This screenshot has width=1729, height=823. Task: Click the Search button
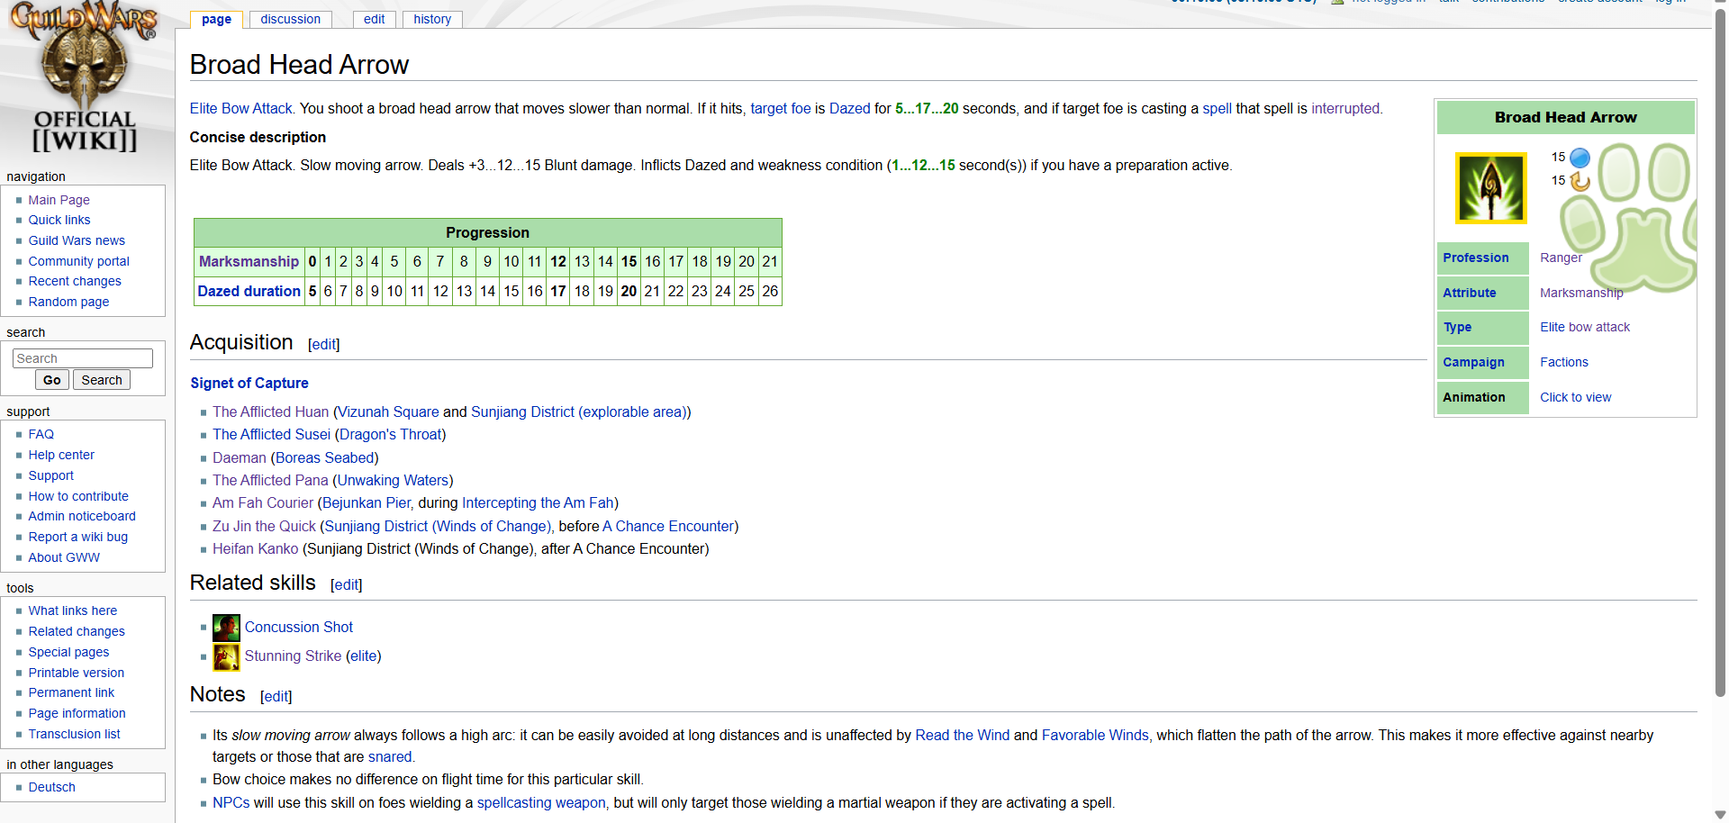click(102, 380)
